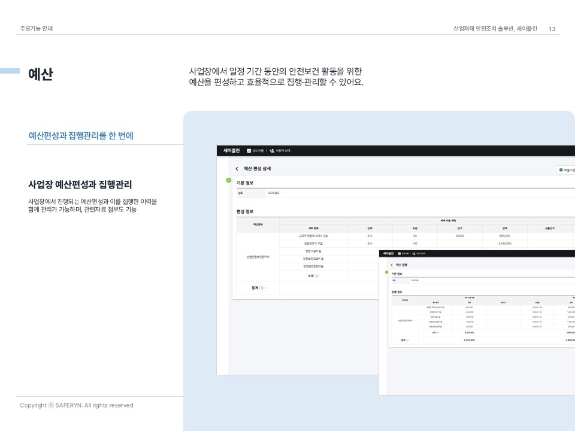This screenshot has height=431, width=575.
Task: Click the back arrow beside 예산 편성 상세
Action: 237,169
